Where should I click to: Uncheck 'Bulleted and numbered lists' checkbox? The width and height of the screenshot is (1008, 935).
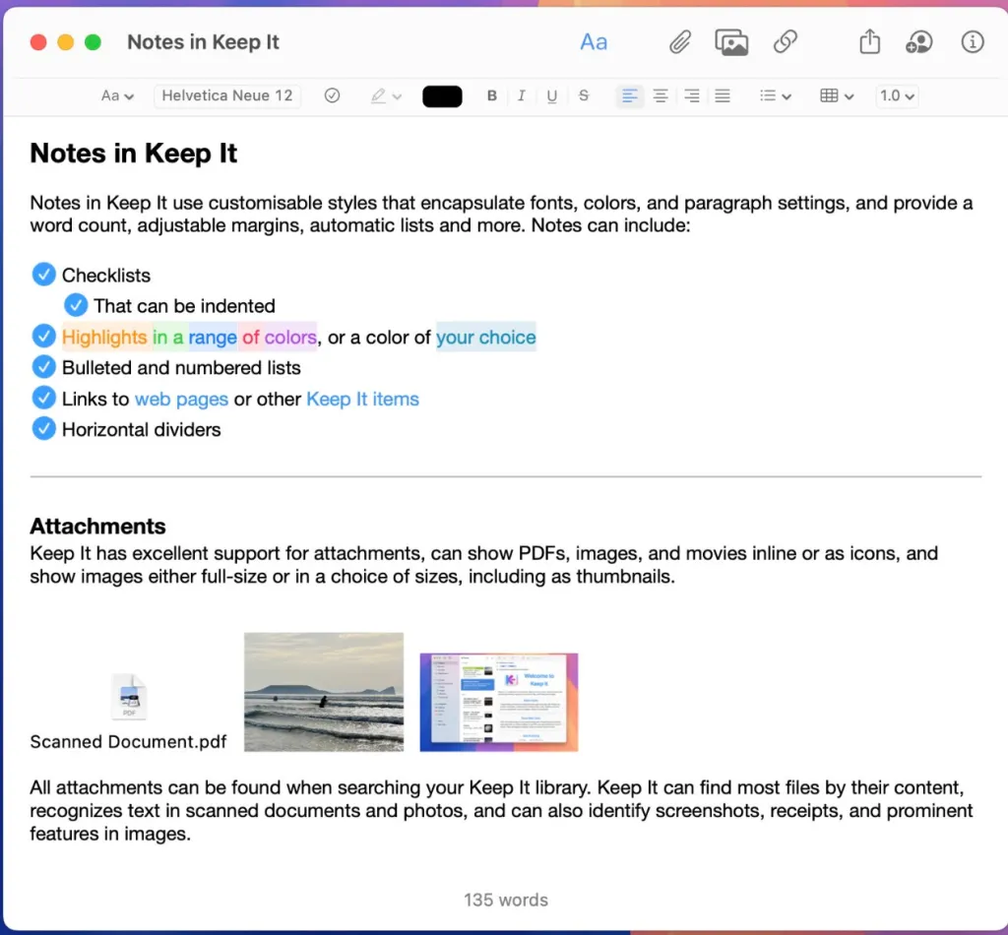(43, 367)
